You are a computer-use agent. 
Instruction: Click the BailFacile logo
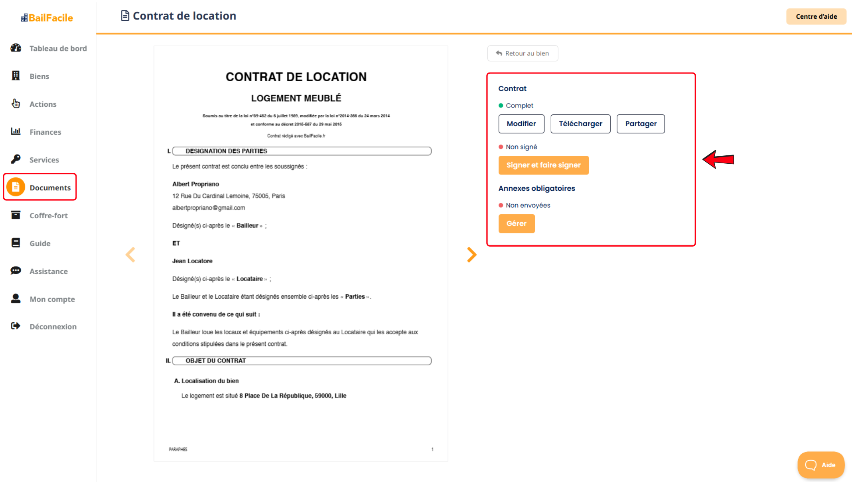(47, 18)
